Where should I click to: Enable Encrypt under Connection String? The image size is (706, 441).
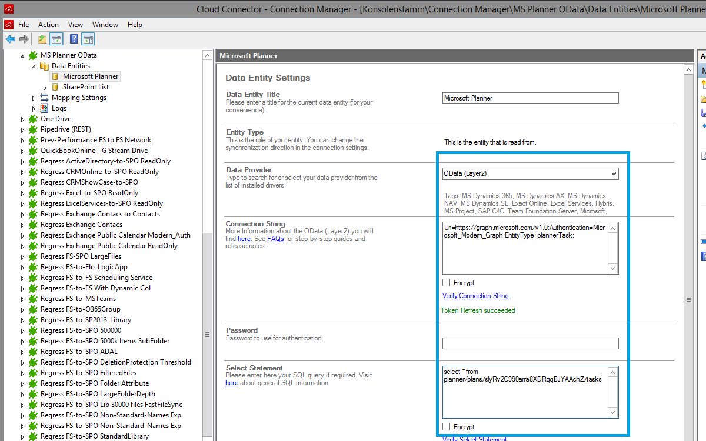click(447, 283)
